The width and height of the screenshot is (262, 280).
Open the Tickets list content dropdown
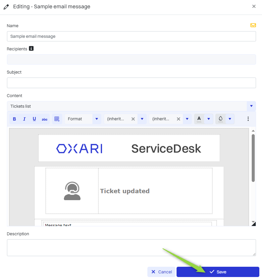tap(251, 106)
